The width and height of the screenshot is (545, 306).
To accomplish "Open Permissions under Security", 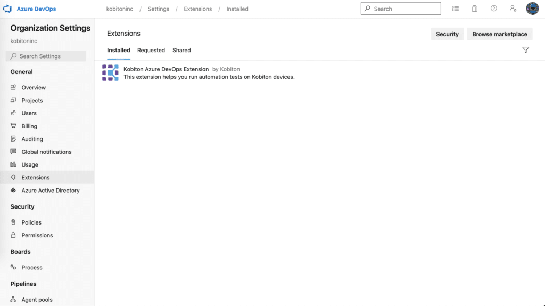I will [x=37, y=235].
